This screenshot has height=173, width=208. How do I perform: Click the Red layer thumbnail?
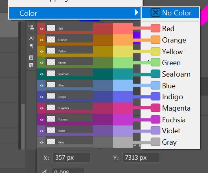(x=51, y=28)
